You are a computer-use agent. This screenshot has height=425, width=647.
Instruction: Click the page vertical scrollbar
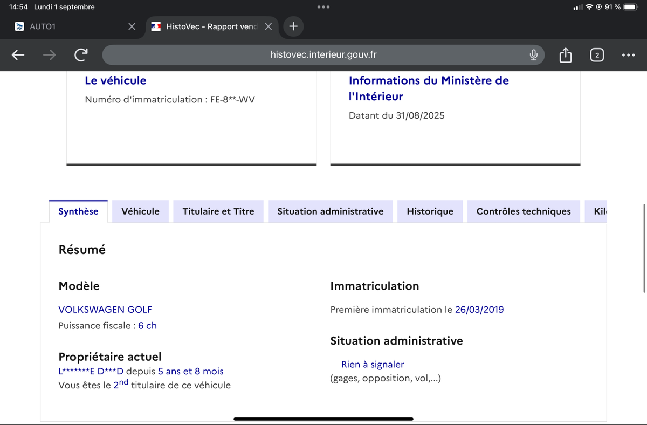point(644,248)
